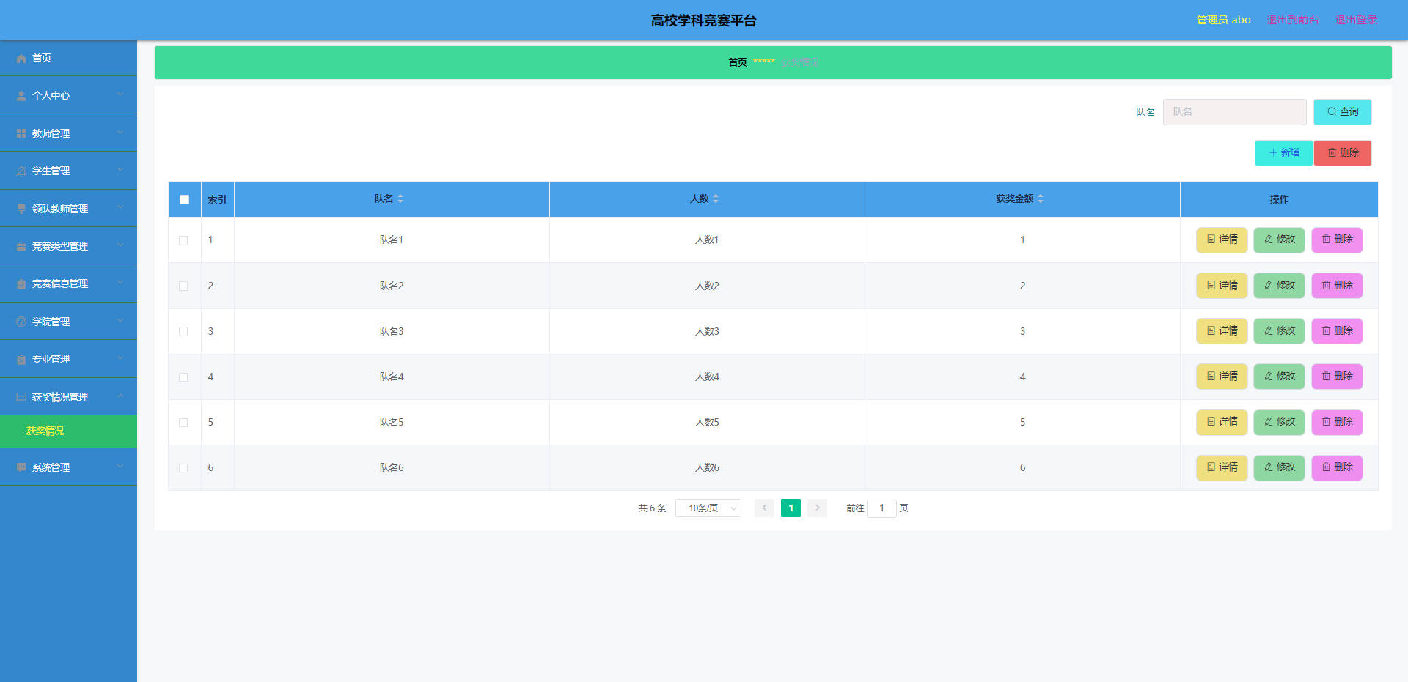Check the checkbox for row 队名2
The width and height of the screenshot is (1408, 682).
(183, 286)
